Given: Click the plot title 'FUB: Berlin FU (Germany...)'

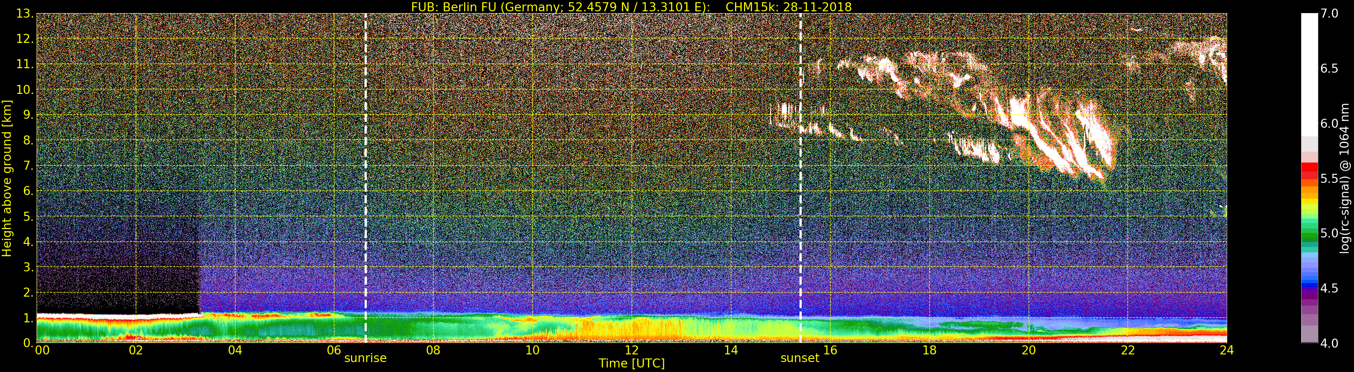Looking at the screenshot, I should [631, 6].
